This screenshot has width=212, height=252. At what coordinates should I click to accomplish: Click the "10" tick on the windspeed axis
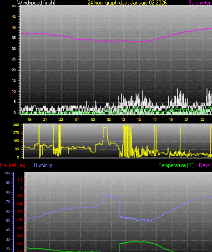coord(14,91)
